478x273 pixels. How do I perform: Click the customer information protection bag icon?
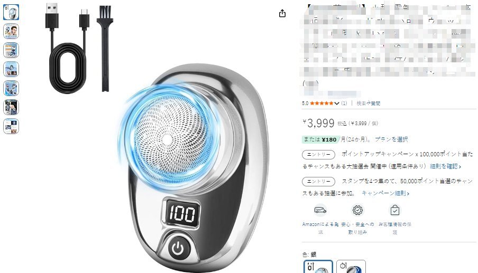click(x=395, y=210)
